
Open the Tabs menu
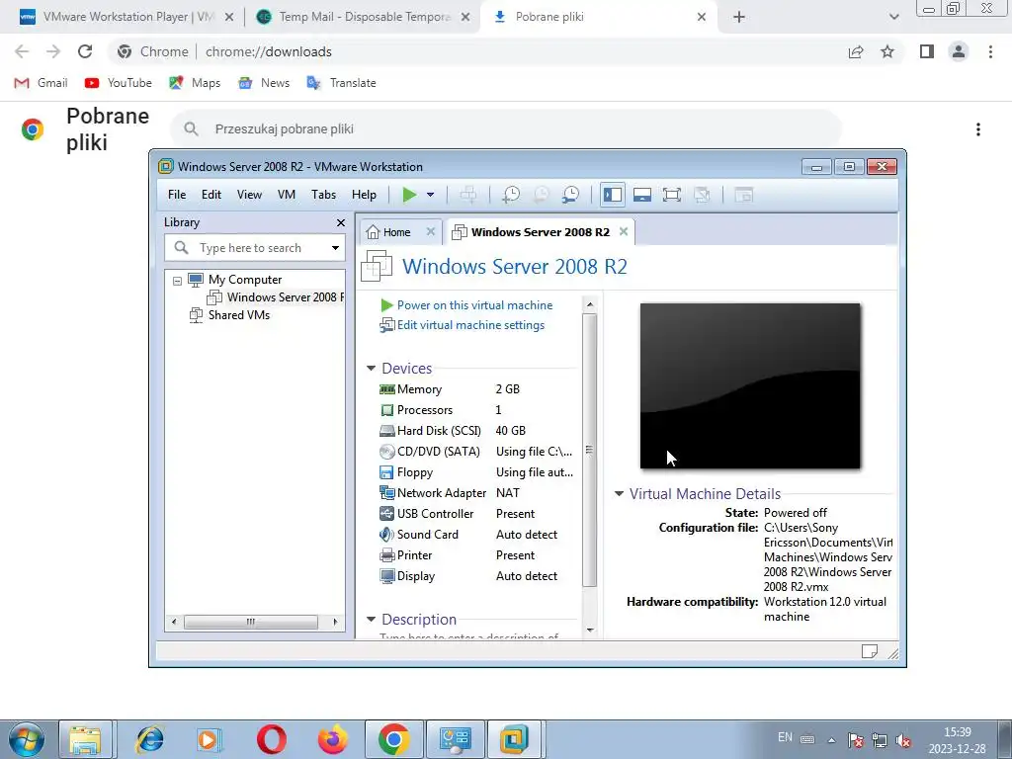tap(323, 195)
